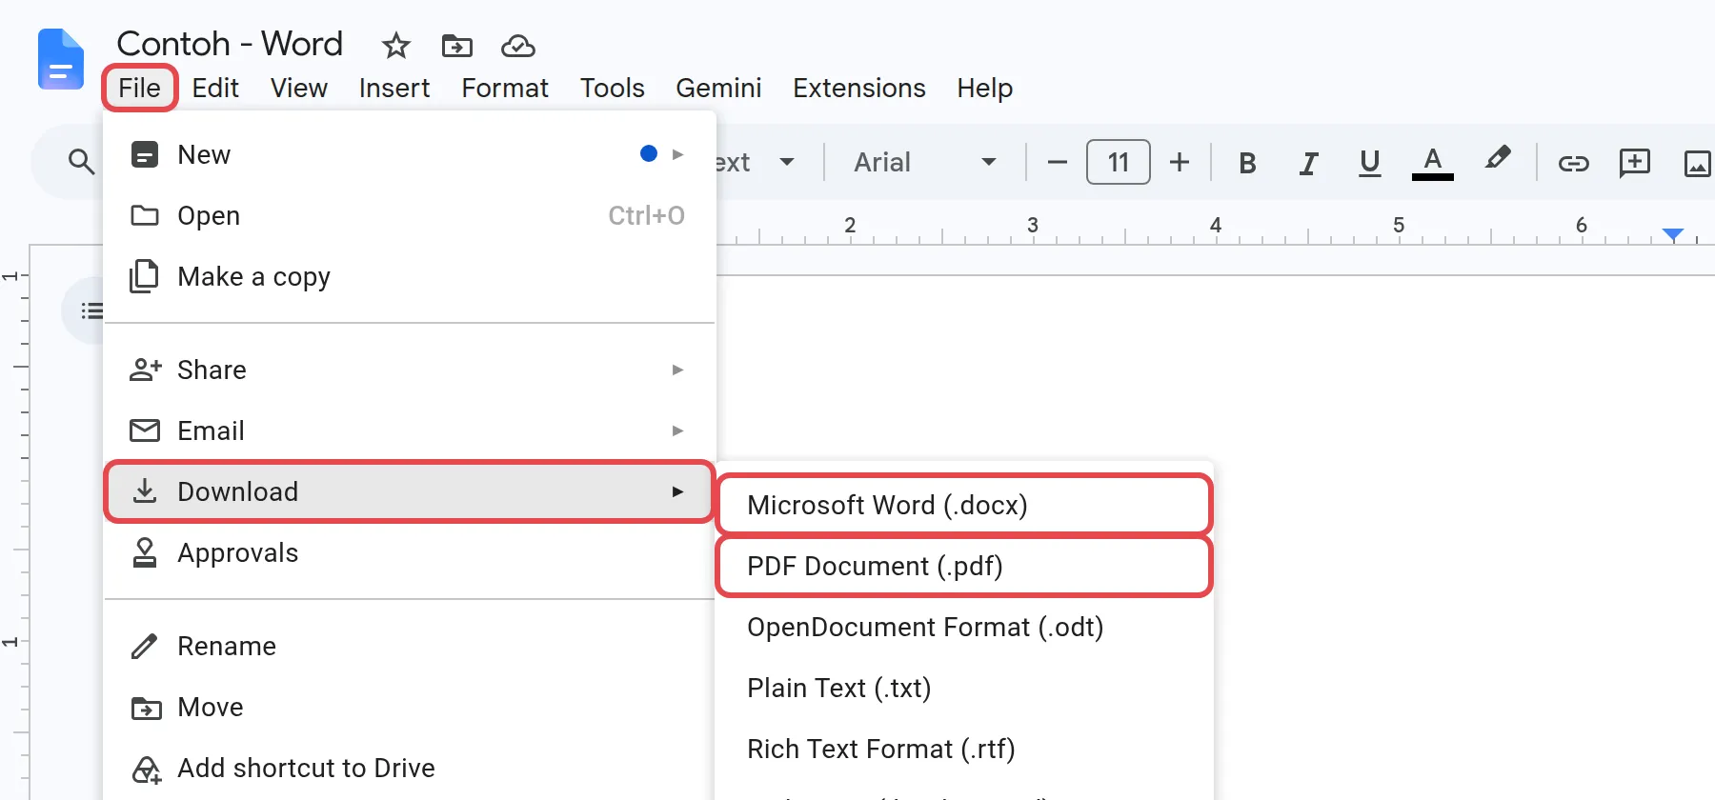
Task: Open the View menu
Action: click(x=299, y=88)
